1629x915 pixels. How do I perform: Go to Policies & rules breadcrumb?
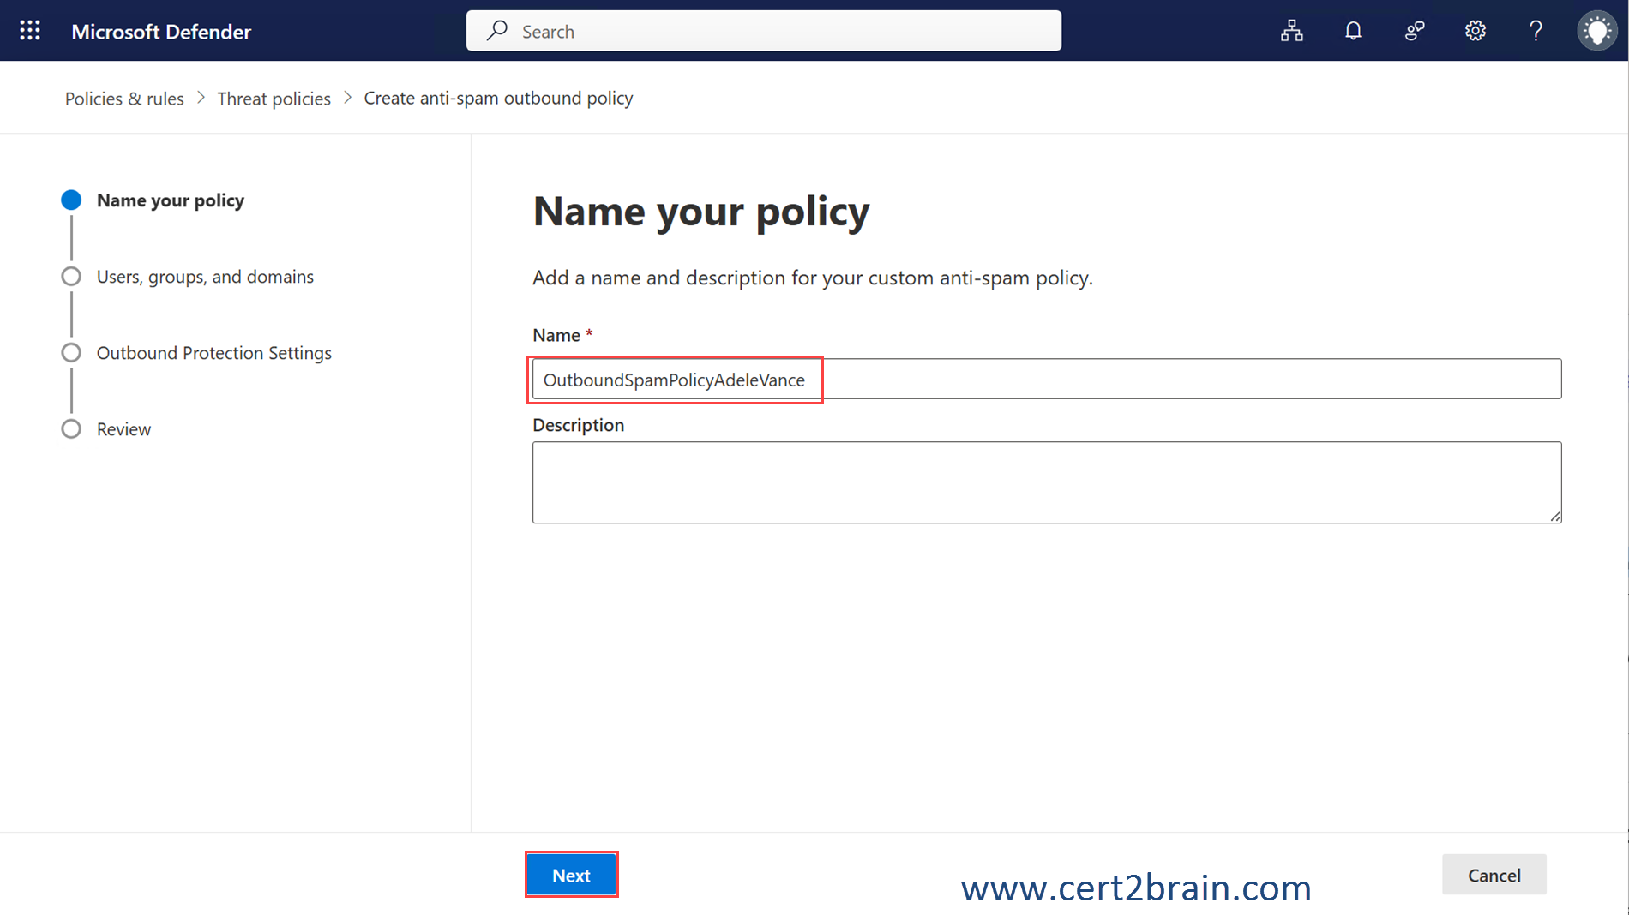pos(124,99)
